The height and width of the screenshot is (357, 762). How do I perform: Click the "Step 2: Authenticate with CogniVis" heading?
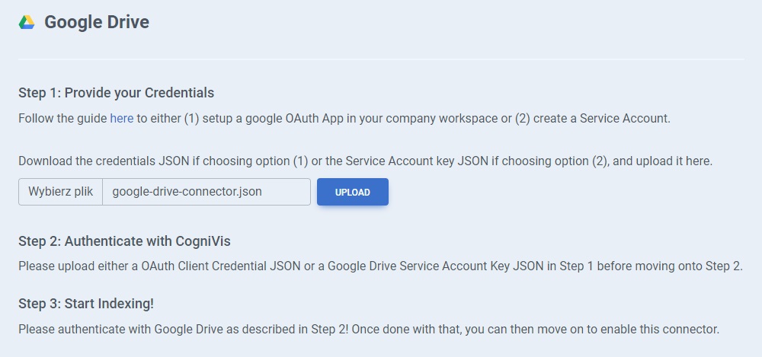coord(124,241)
